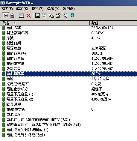Select the highlighted 電池損耗率 row
This screenshot has width=137, height=141.
pos(68,74)
